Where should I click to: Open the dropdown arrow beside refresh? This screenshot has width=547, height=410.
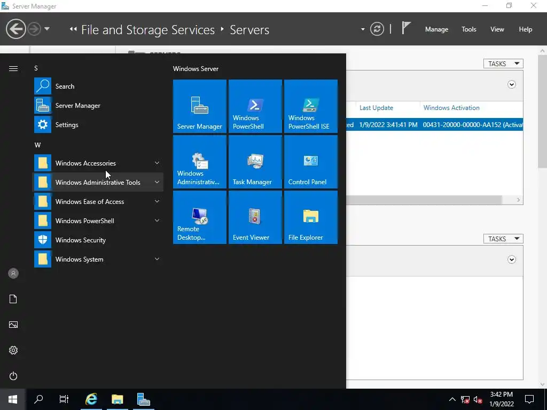click(363, 29)
